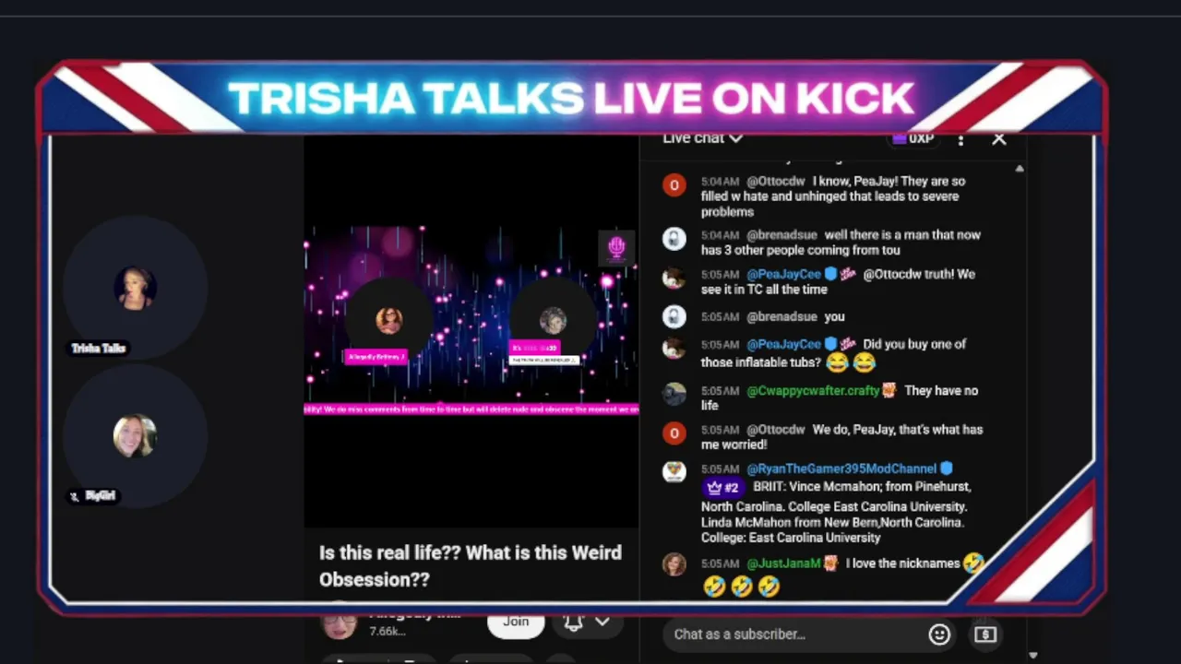Click Ottocdw avatar beside 'I know, PeaJay!' message
Viewport: 1181px width, 664px height.
[674, 185]
